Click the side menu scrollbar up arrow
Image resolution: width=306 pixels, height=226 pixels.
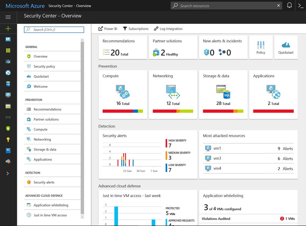coord(82,40)
